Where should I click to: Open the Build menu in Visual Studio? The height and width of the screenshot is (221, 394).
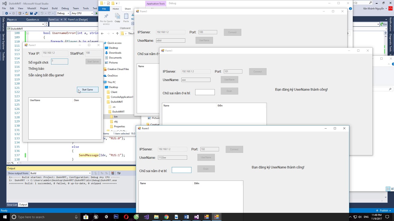pyautogui.click(x=54, y=8)
